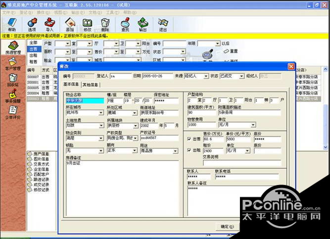The width and height of the screenshot is (330, 239).
Task: Select 出售 in the listing type filter
Action: click(34, 49)
